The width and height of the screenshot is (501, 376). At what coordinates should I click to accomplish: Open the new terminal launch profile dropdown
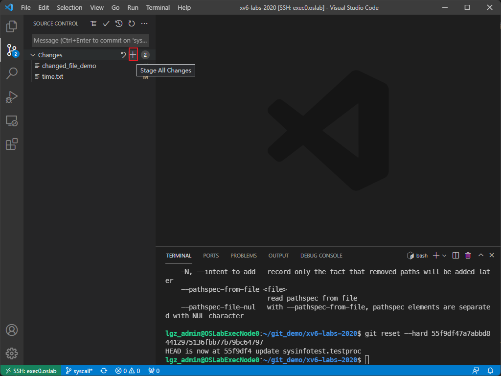pos(445,256)
